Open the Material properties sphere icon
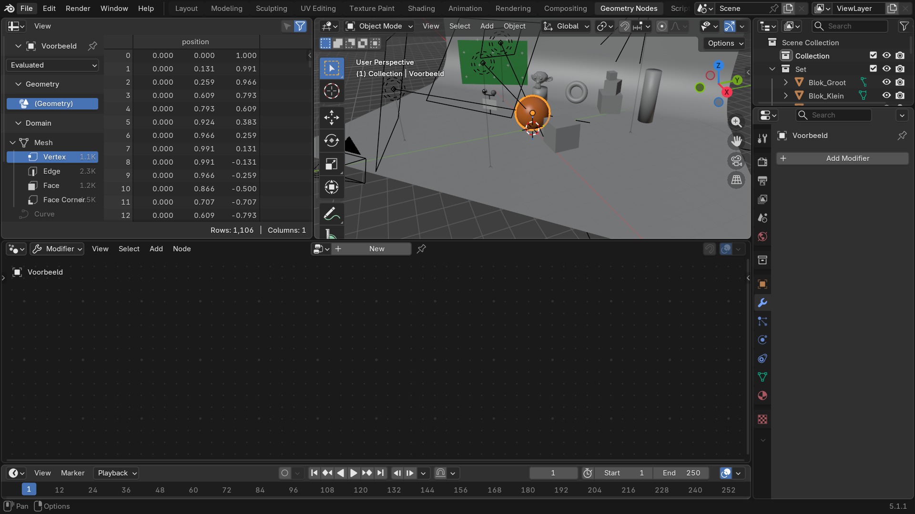The height and width of the screenshot is (514, 915). pos(762,395)
